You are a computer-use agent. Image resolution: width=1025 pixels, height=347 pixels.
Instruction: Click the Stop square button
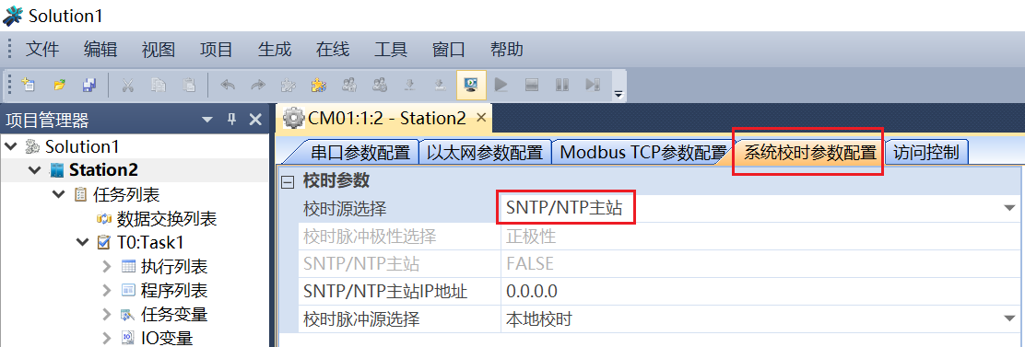coord(532,84)
